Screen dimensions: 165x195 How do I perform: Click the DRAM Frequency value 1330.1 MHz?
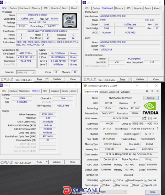pyautogui.click(x=48, y=114)
